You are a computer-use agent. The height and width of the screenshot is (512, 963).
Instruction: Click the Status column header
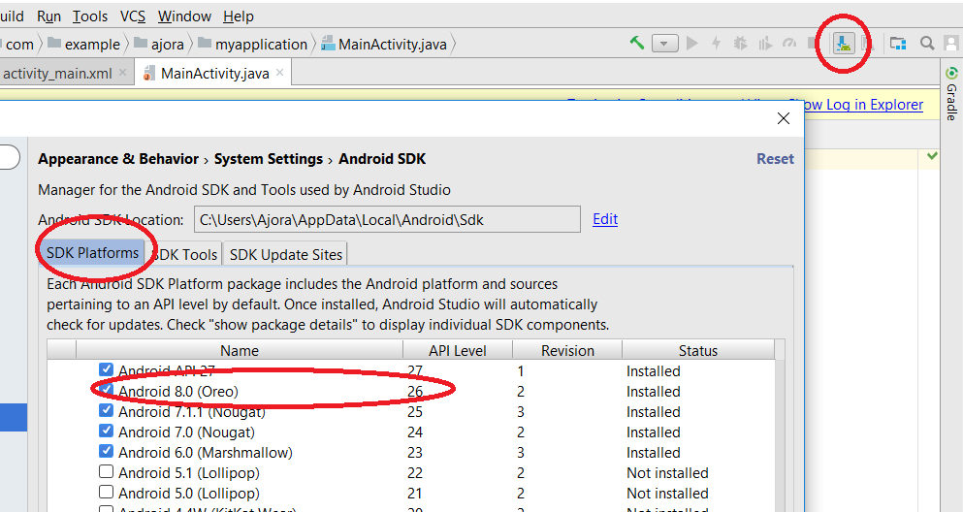[x=698, y=350]
